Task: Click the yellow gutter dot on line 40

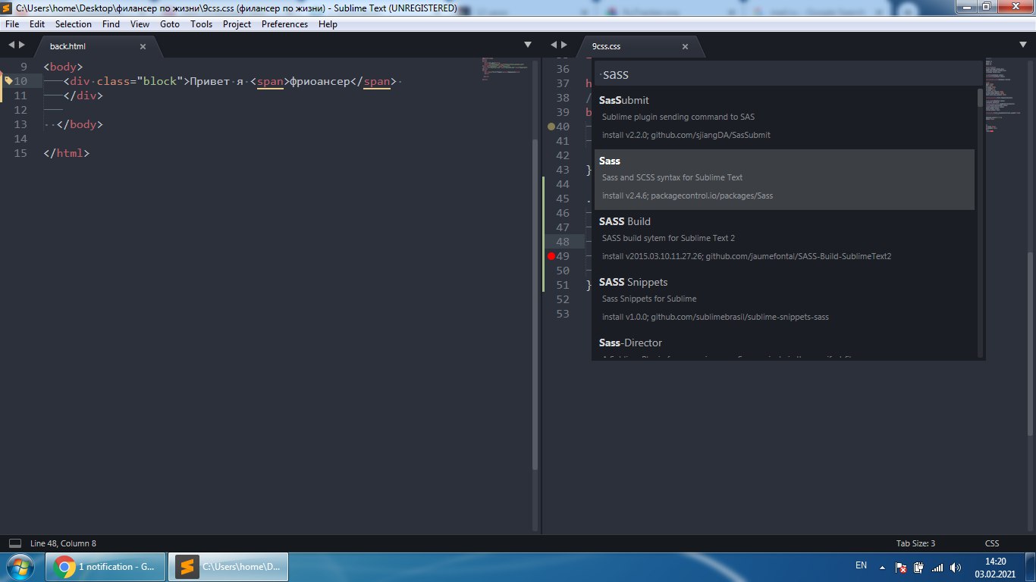Action: [x=551, y=127]
